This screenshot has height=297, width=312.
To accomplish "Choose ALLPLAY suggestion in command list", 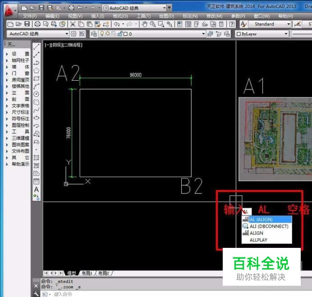I will (x=267, y=240).
